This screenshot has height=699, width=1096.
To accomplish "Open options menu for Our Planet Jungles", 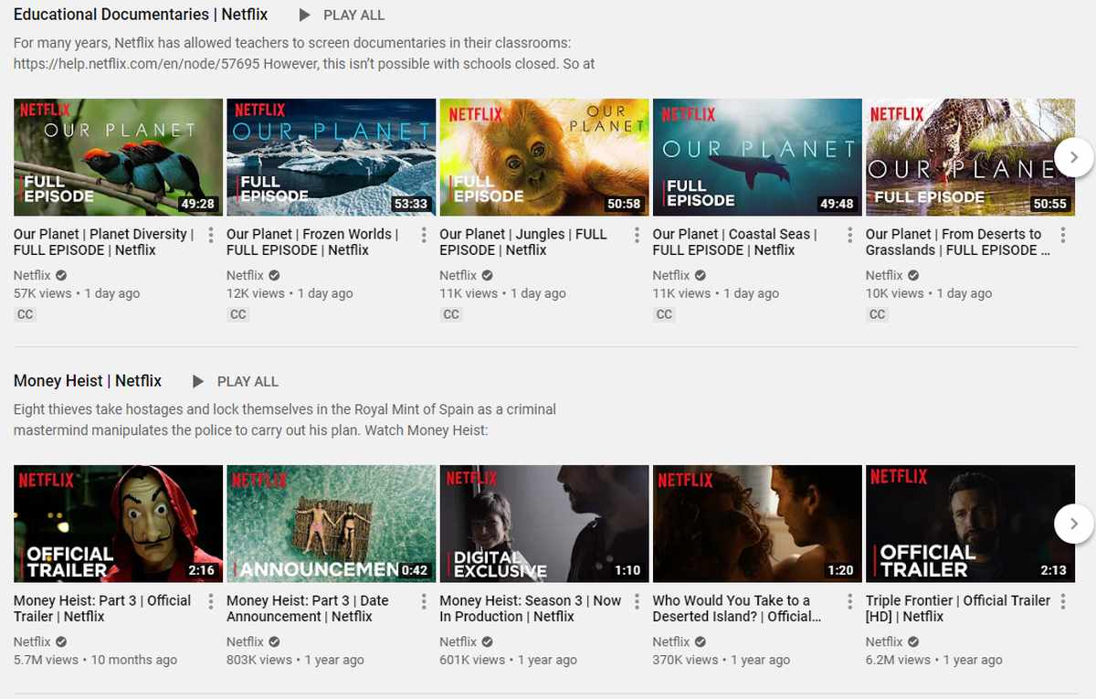I will 637,235.
